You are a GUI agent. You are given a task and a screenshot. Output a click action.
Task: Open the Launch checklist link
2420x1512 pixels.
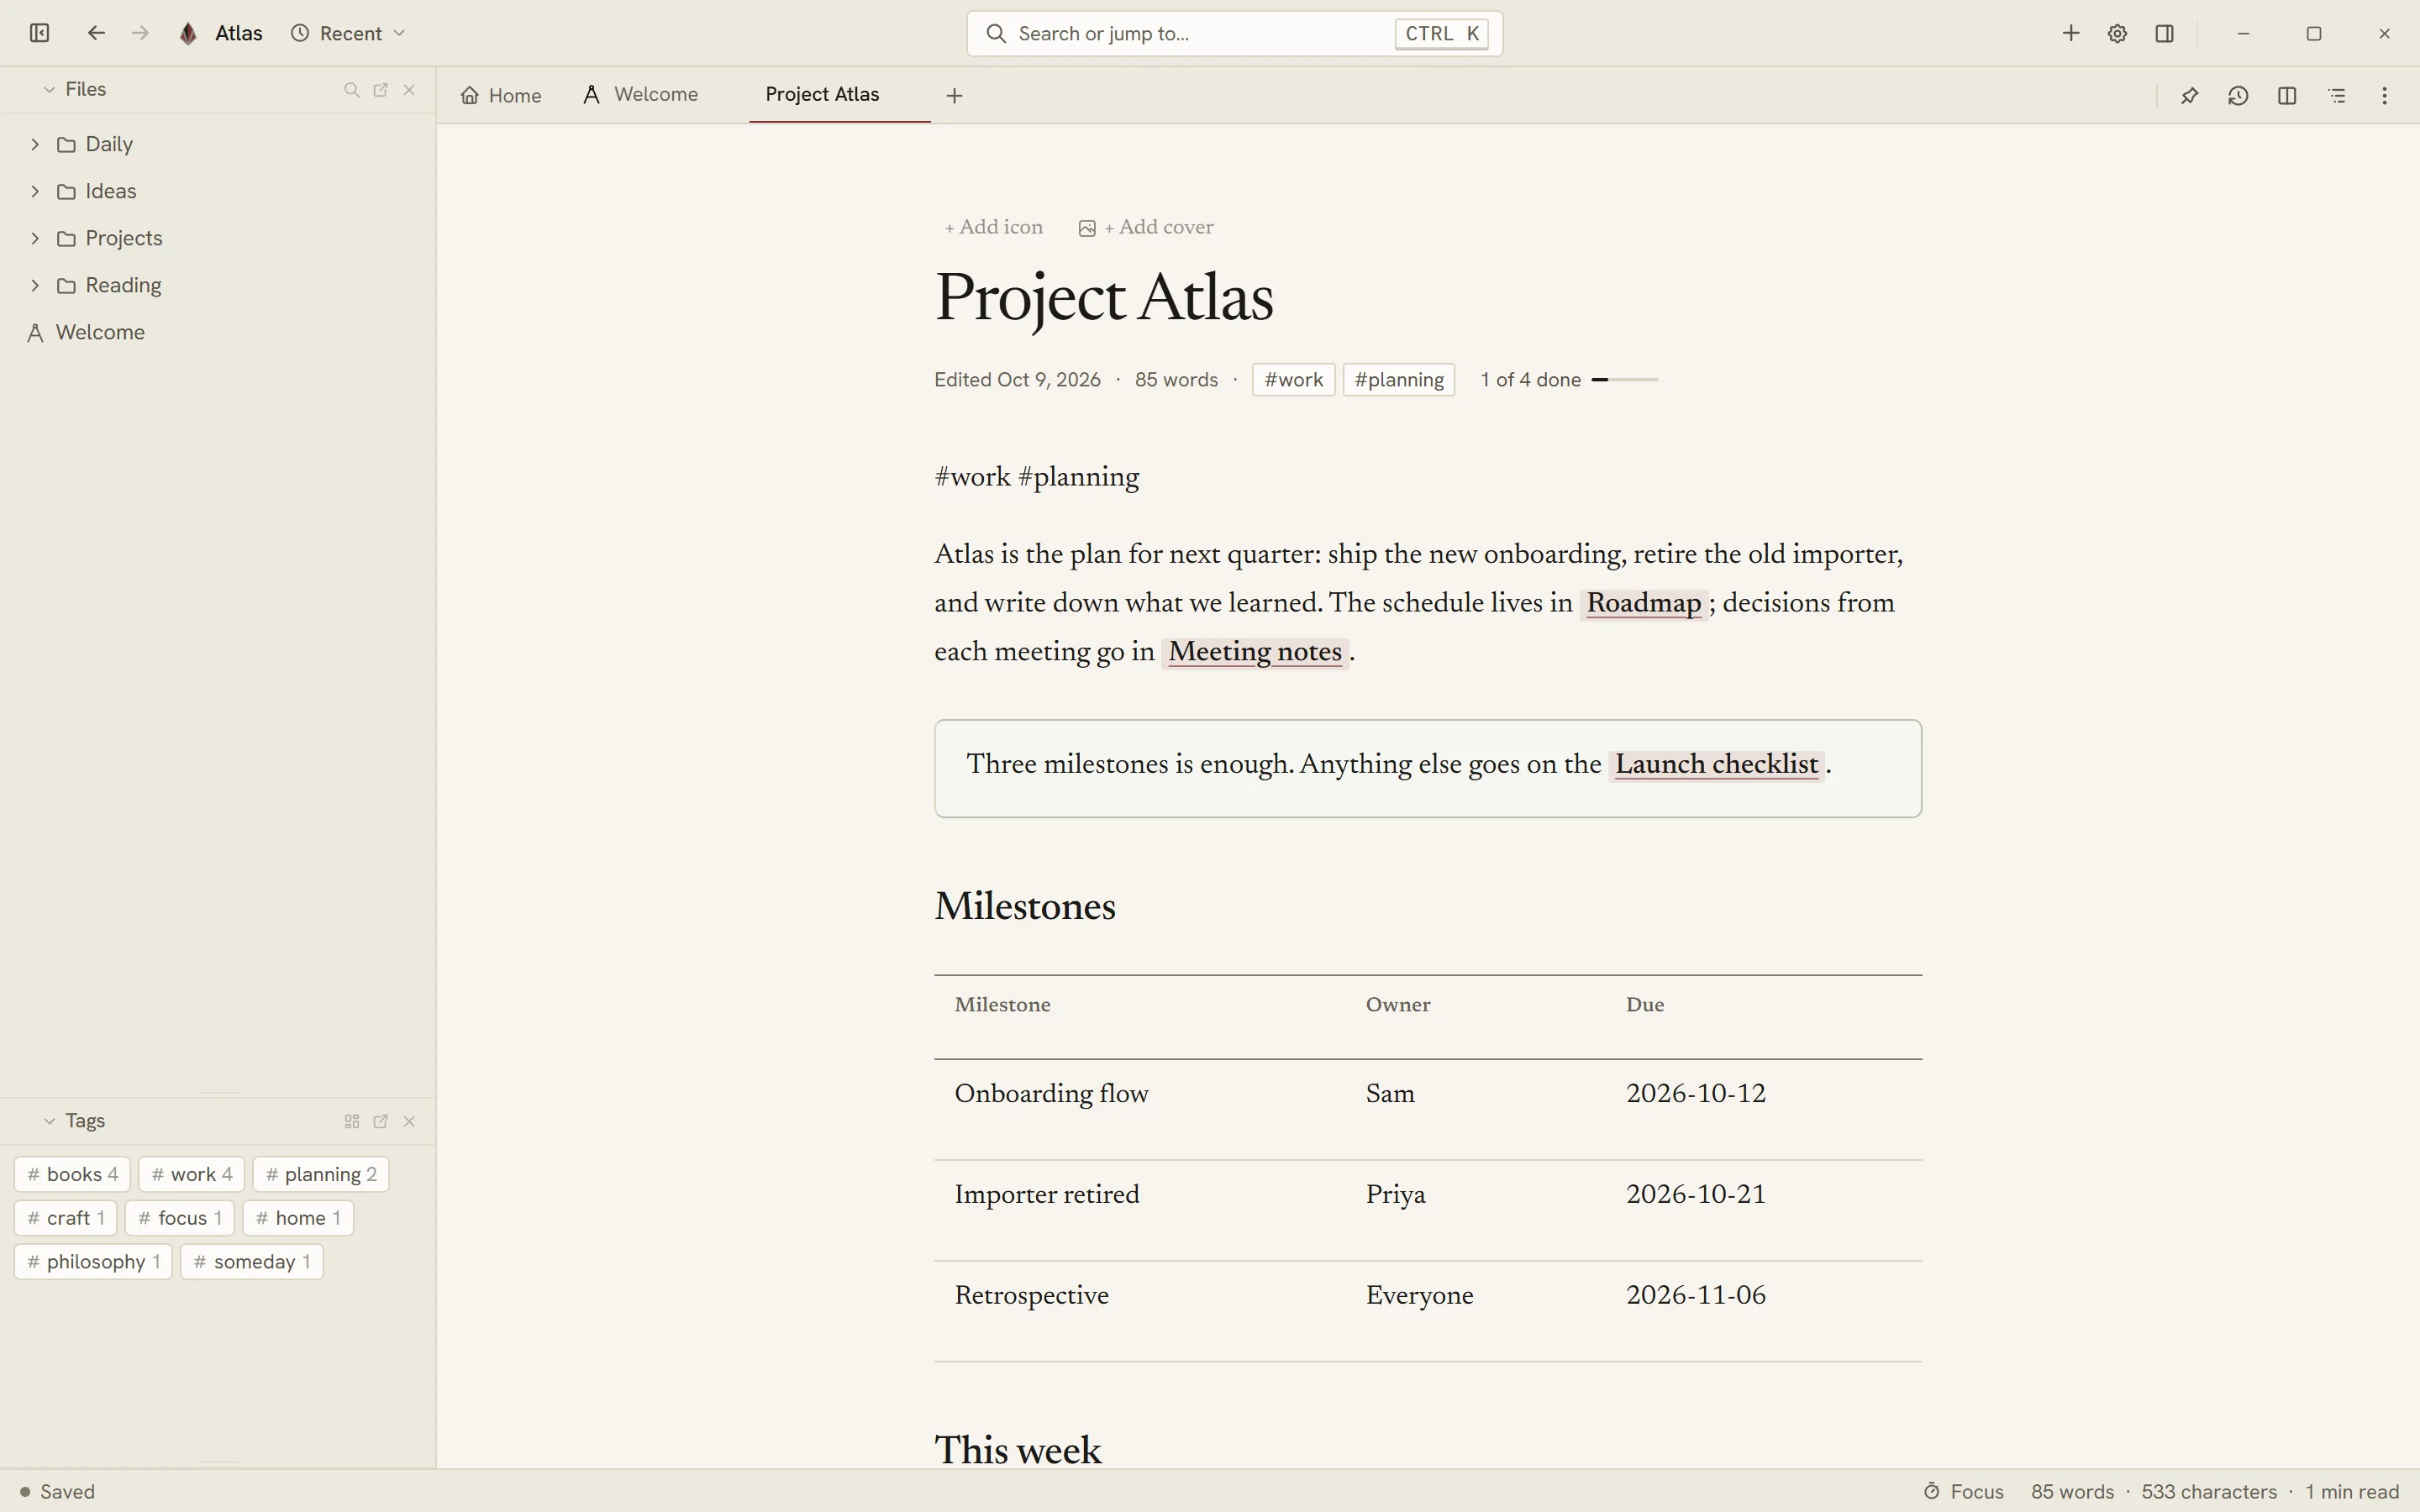point(1716,765)
